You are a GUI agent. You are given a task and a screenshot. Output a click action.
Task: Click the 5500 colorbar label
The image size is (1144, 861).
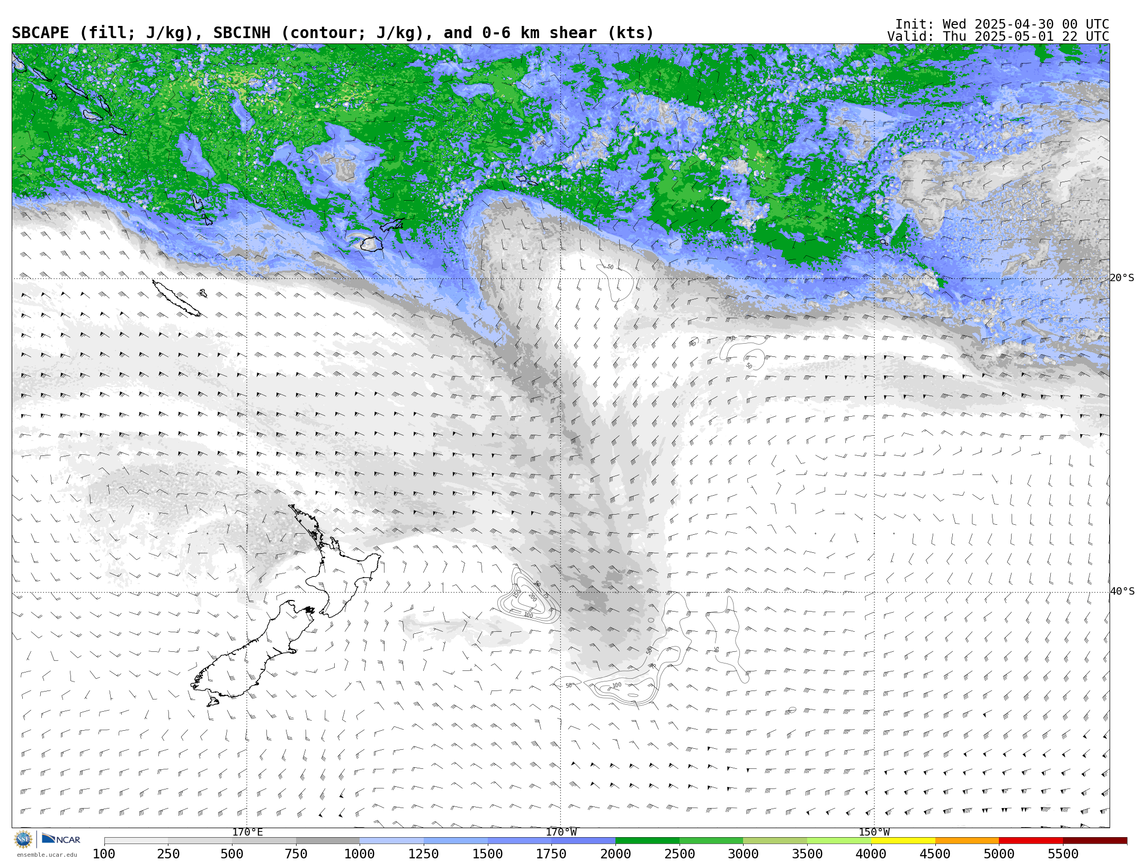click(x=1063, y=854)
